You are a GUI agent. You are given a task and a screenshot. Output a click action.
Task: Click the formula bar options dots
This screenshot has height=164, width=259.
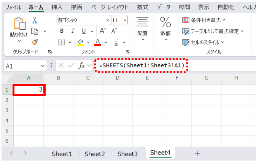(51, 65)
